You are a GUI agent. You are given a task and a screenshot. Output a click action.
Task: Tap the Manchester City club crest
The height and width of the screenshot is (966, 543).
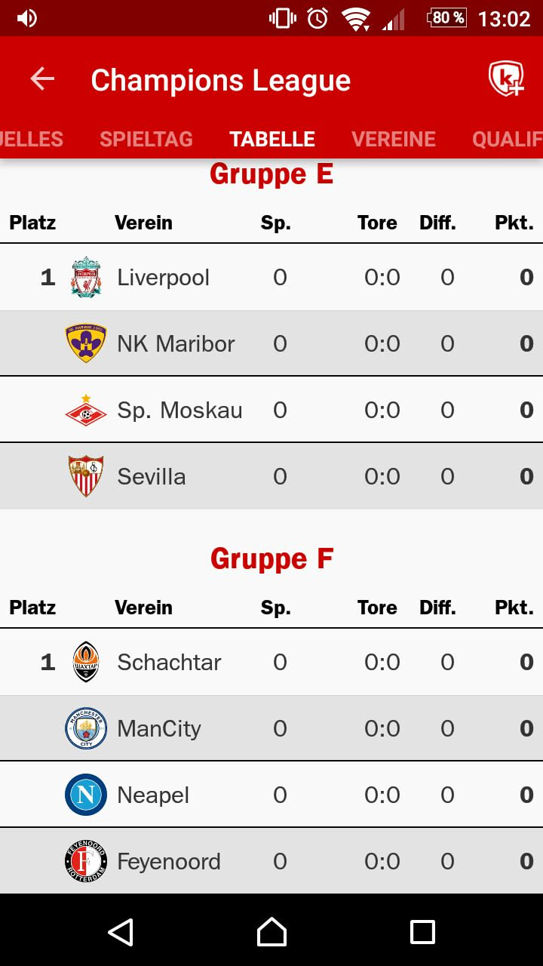point(86,728)
